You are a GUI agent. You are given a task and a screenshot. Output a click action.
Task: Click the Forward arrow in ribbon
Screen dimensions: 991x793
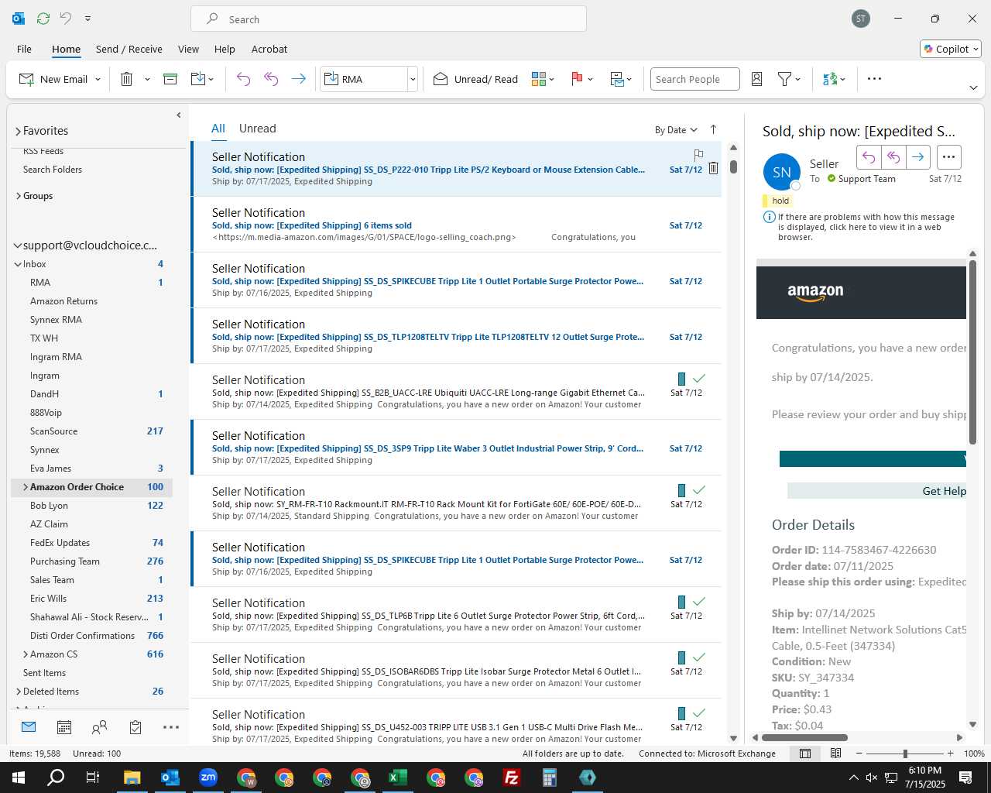[298, 79]
